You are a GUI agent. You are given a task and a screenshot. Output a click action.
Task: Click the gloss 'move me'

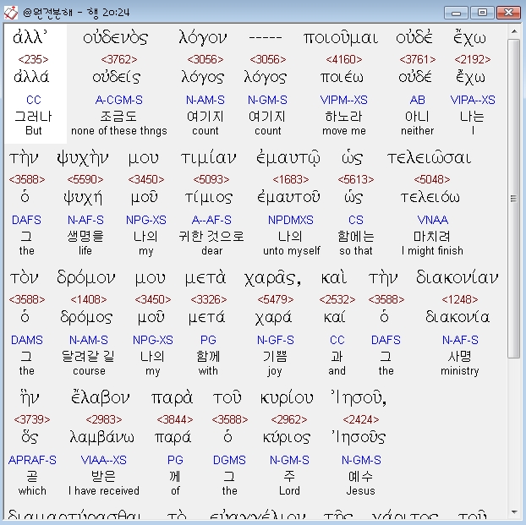(344, 130)
